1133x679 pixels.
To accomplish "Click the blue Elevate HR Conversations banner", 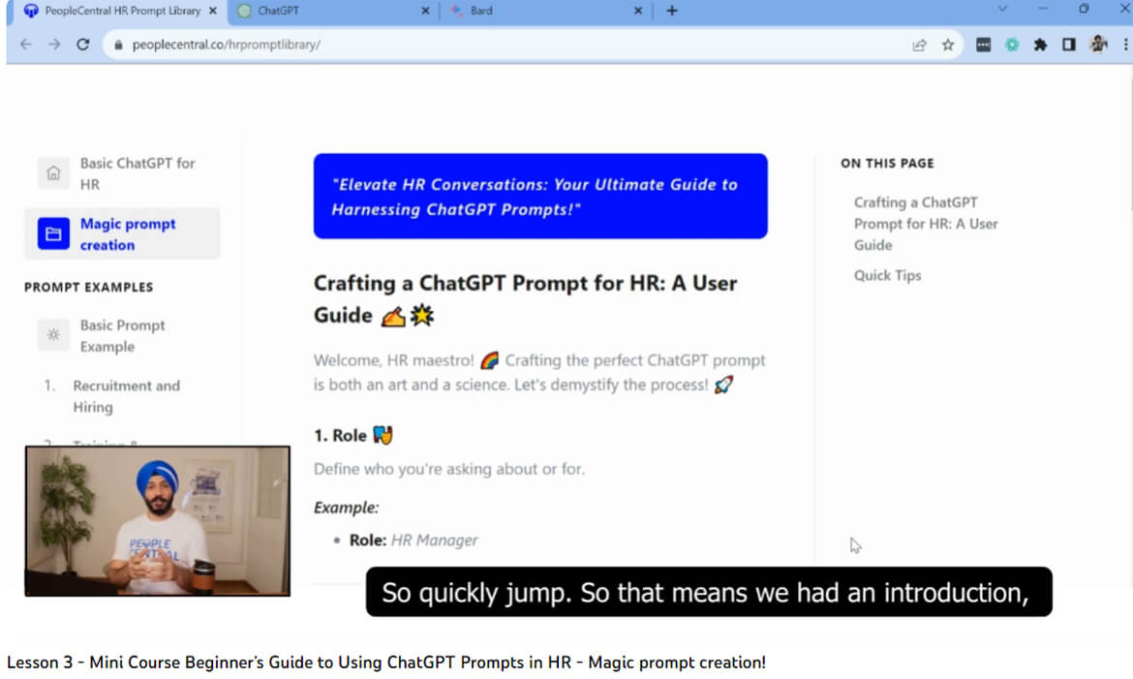I will [540, 196].
